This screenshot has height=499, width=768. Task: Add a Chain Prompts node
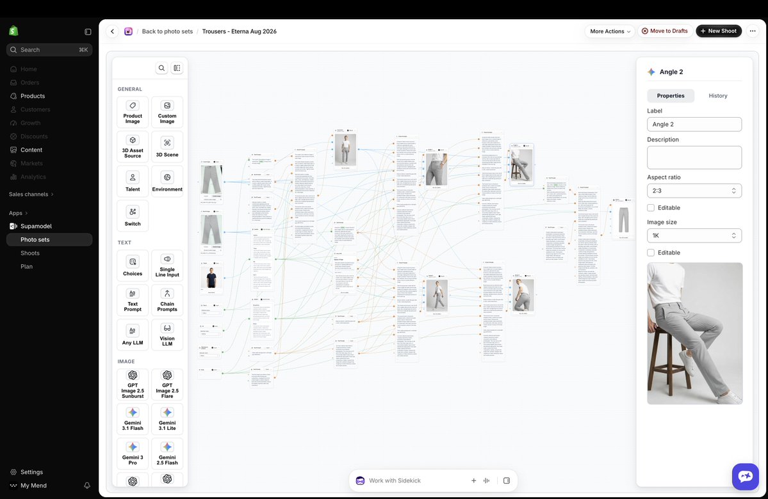tap(167, 301)
